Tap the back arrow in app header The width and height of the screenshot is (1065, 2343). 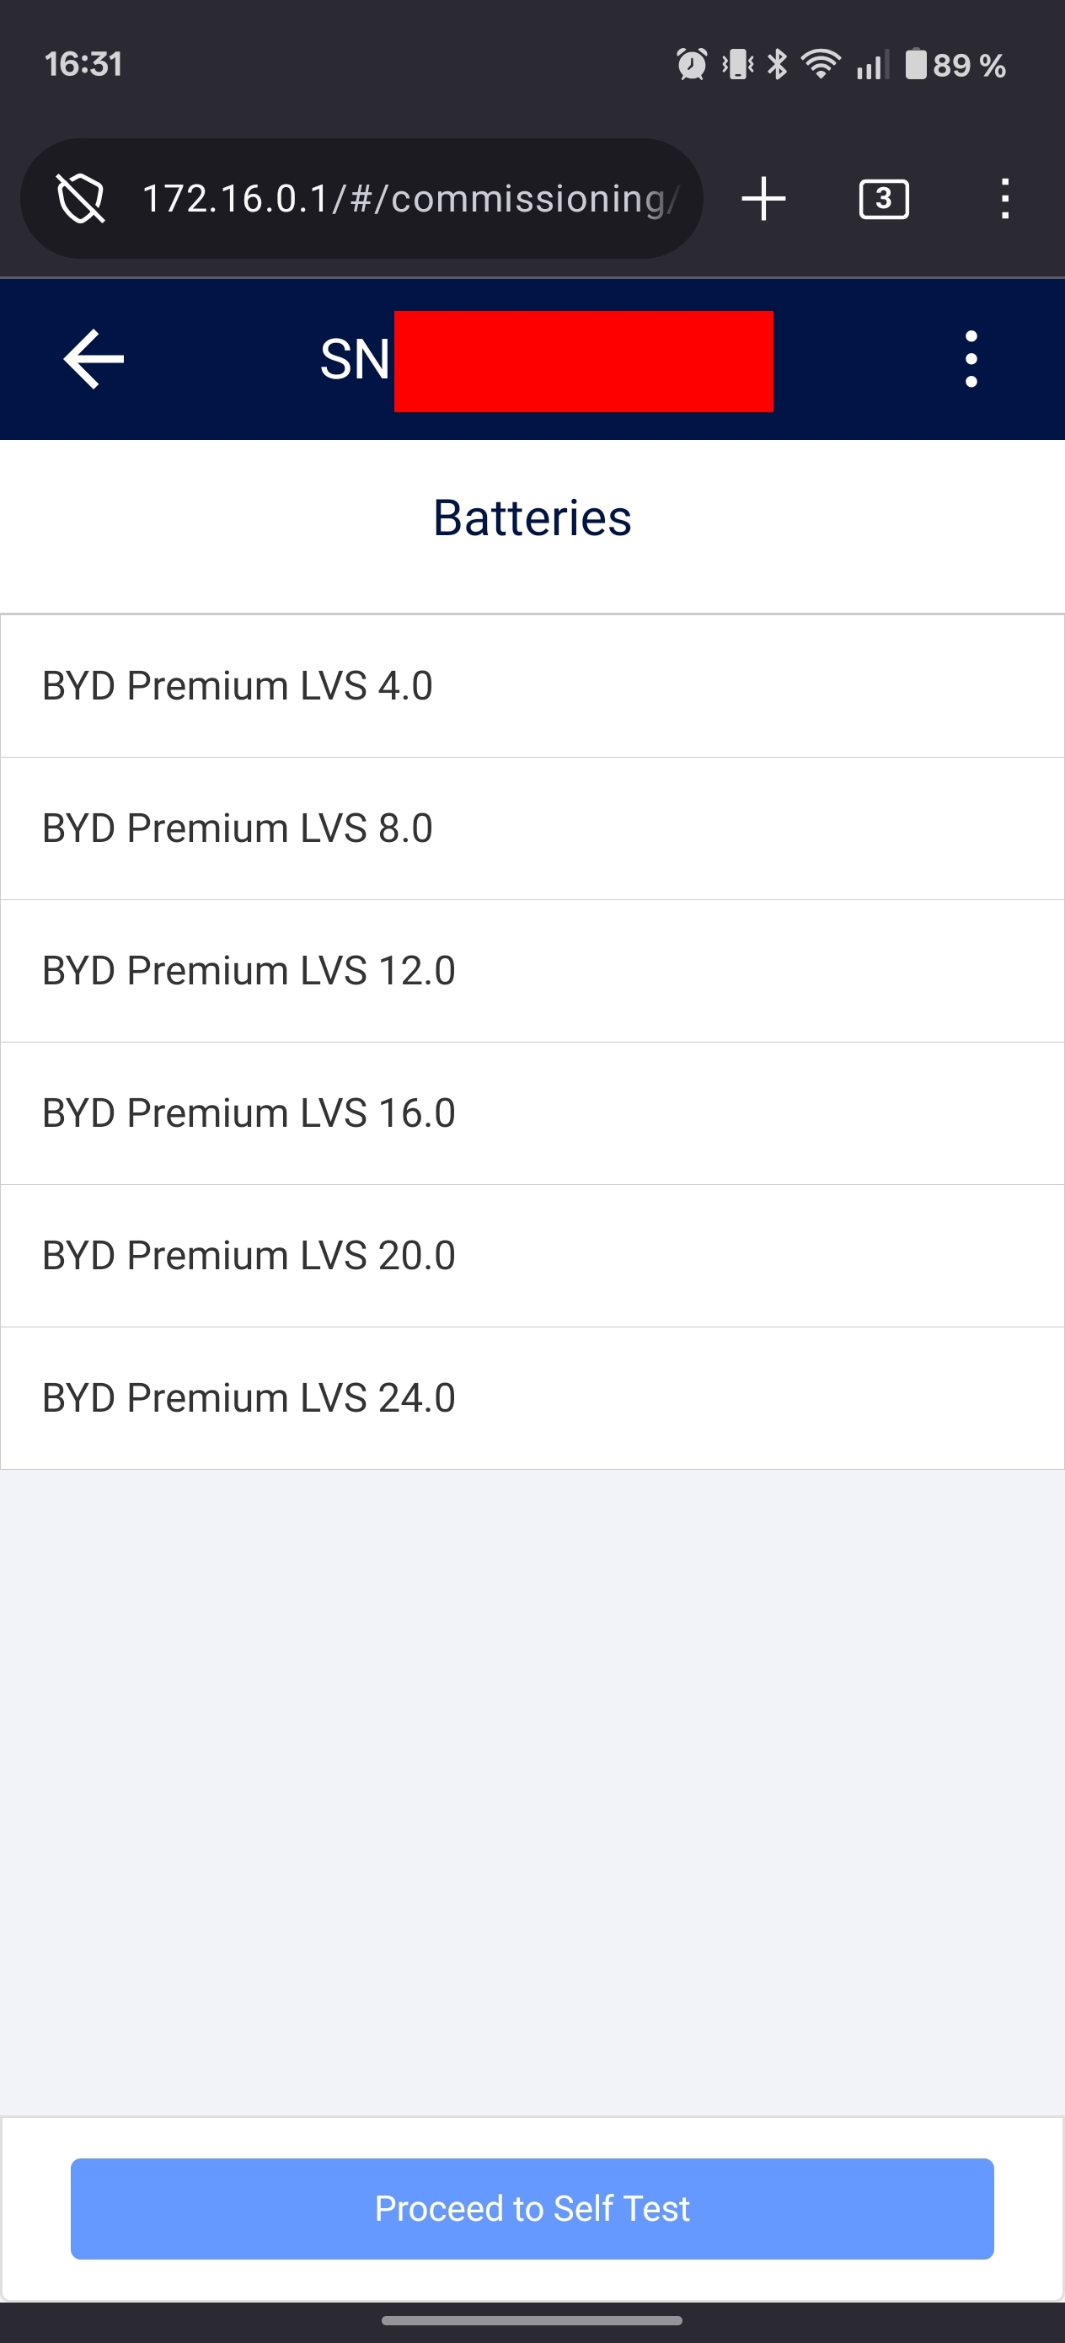94,359
